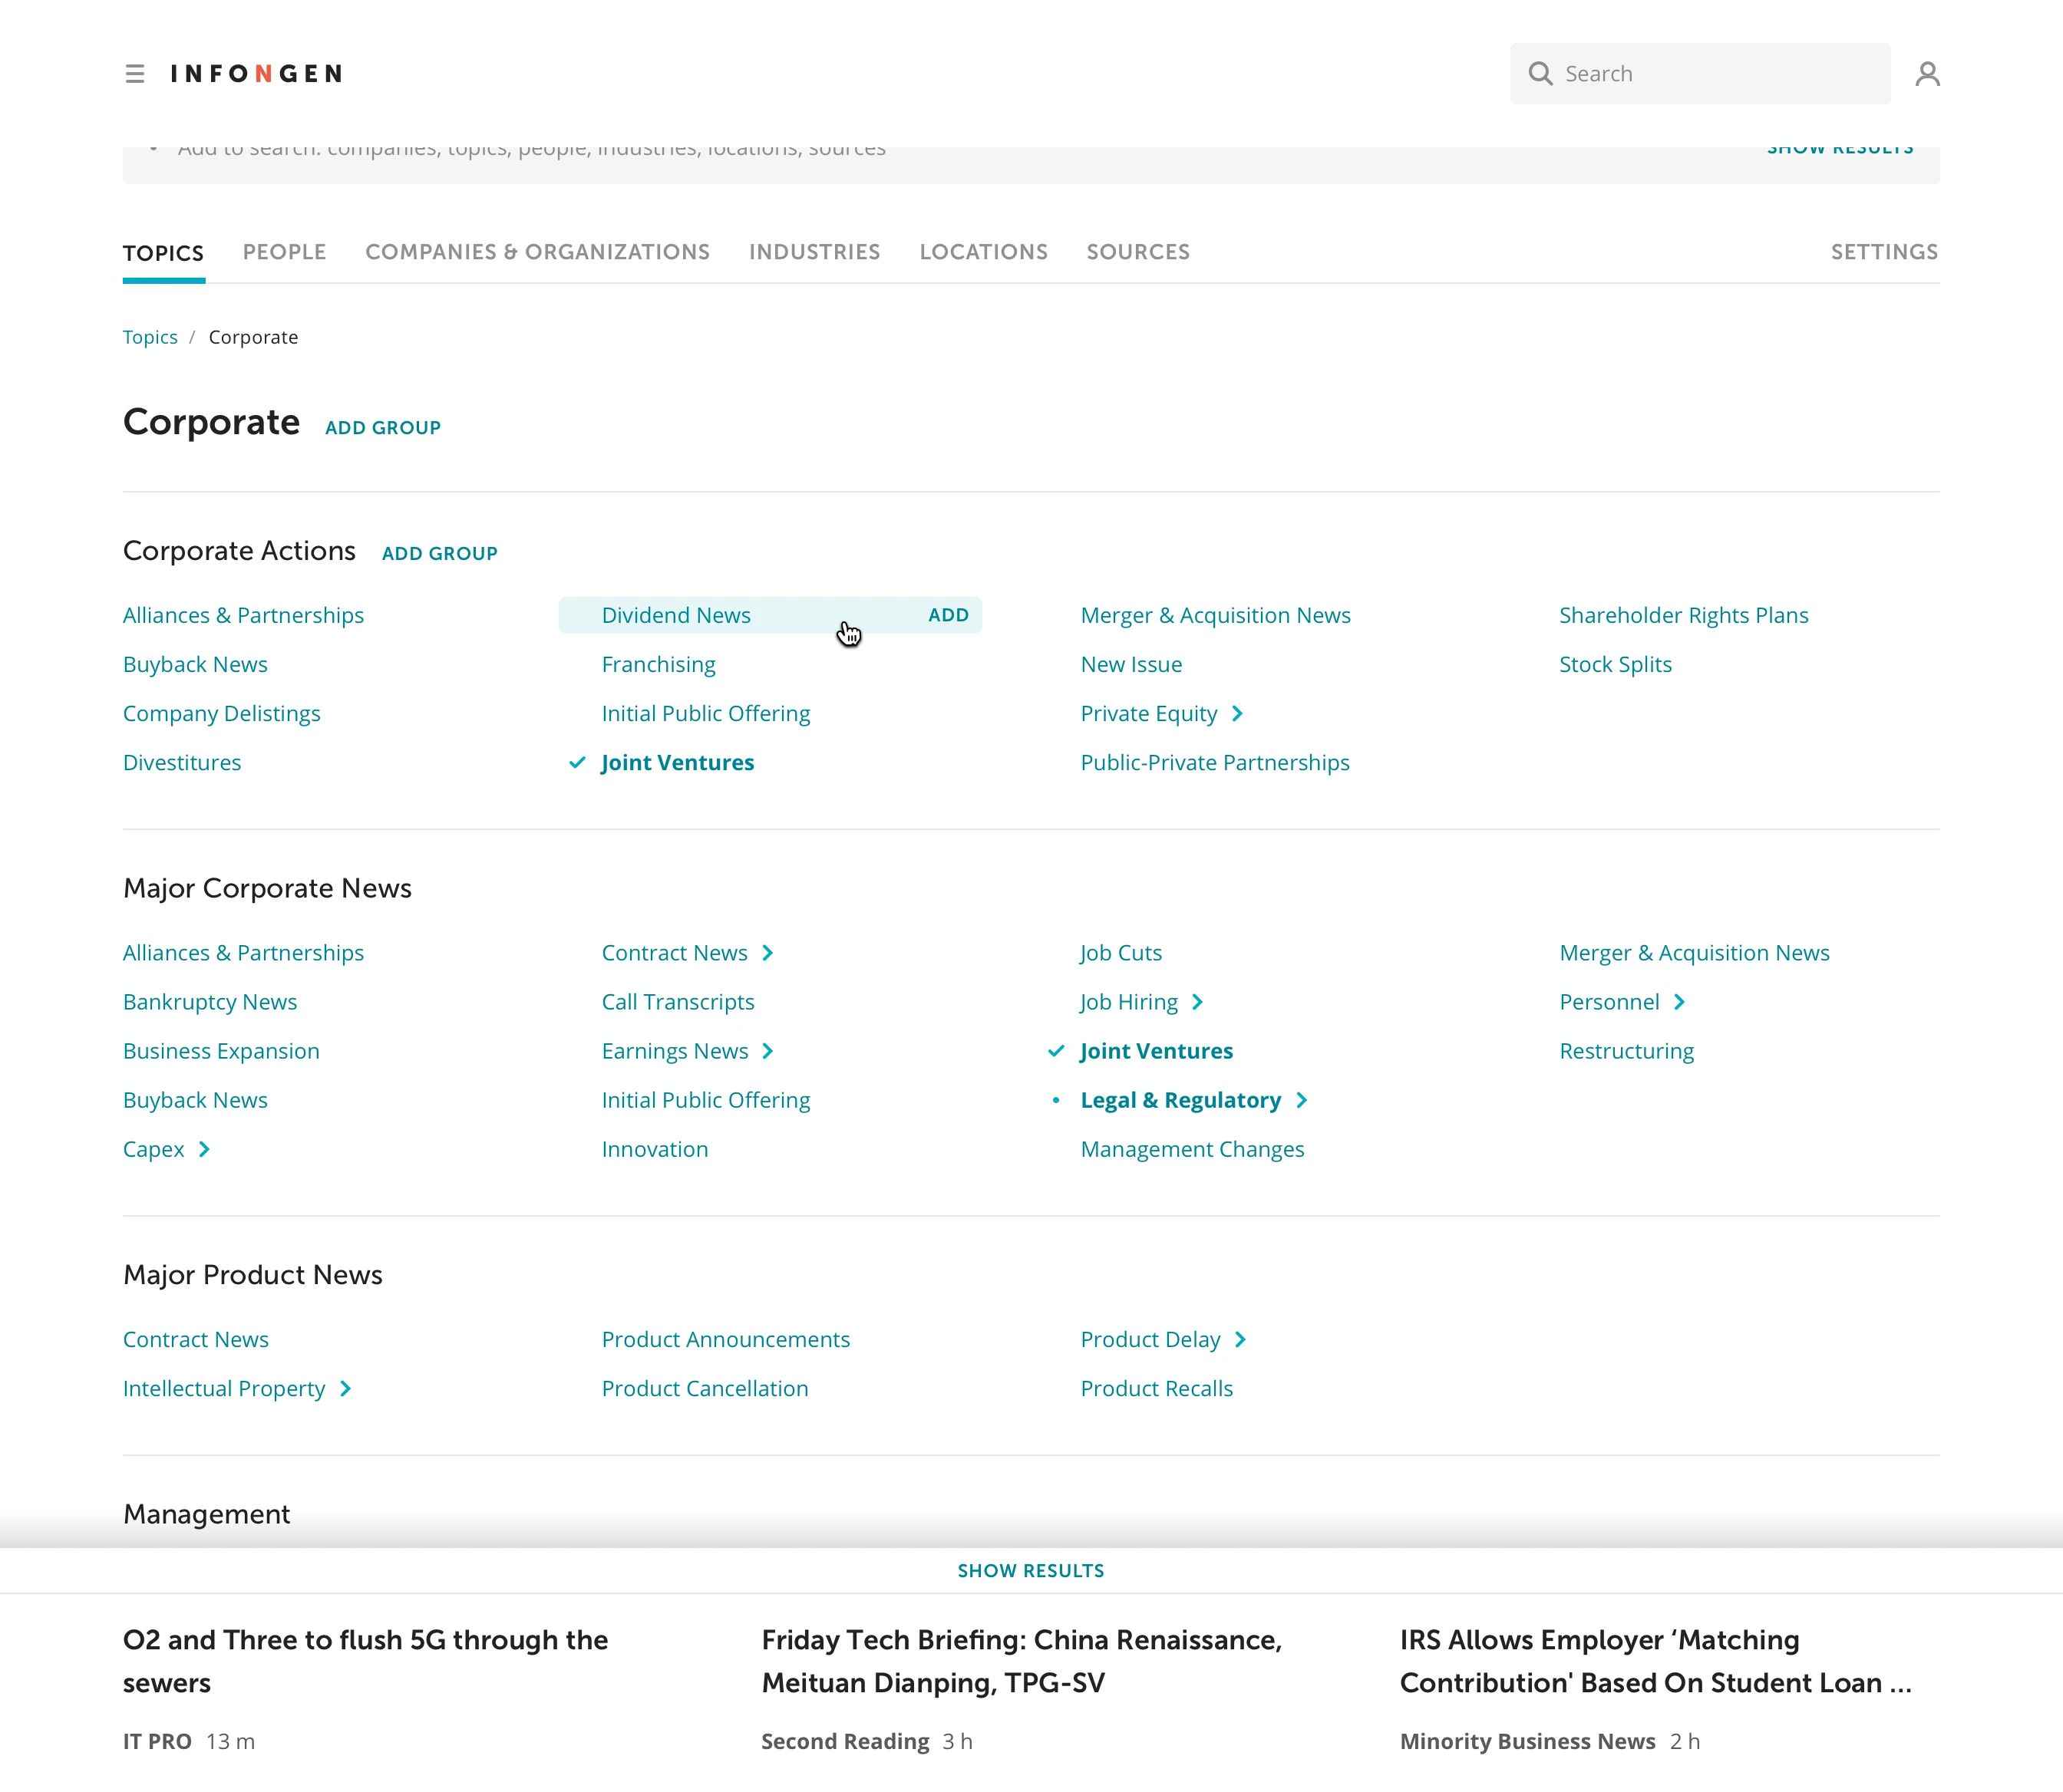This screenshot has width=2063, height=1792.
Task: Expand the Earnings News chevron
Action: (x=767, y=1051)
